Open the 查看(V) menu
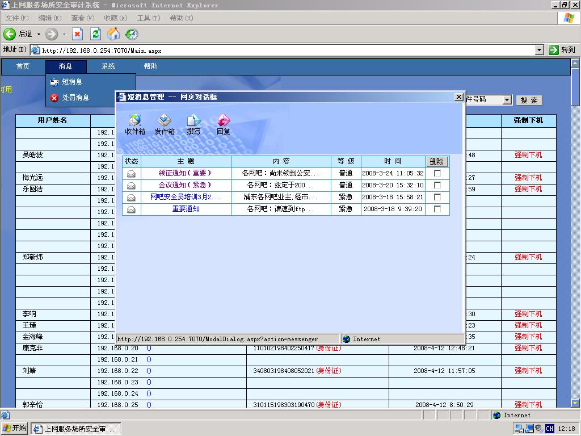 83,18
